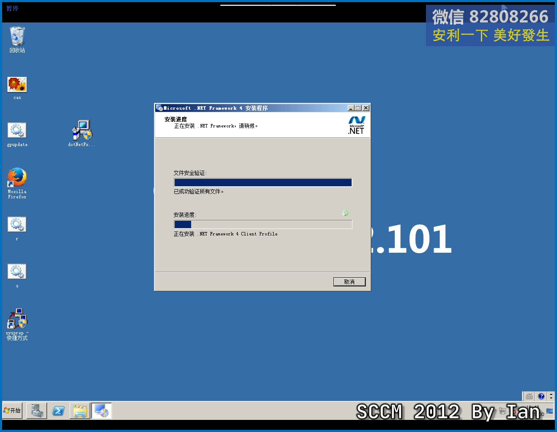Image resolution: width=557 pixels, height=432 pixels.
Task: Click the 正在安装 .NET Framework 4 Client Profile text
Action: [226, 234]
